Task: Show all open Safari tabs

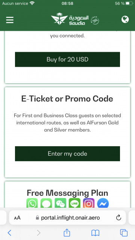Action: coord(124,233)
